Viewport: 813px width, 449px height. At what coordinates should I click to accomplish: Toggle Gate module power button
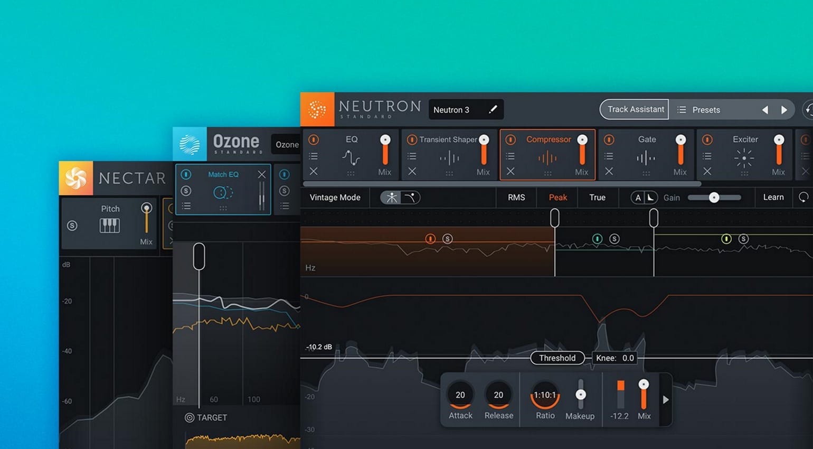coord(609,139)
